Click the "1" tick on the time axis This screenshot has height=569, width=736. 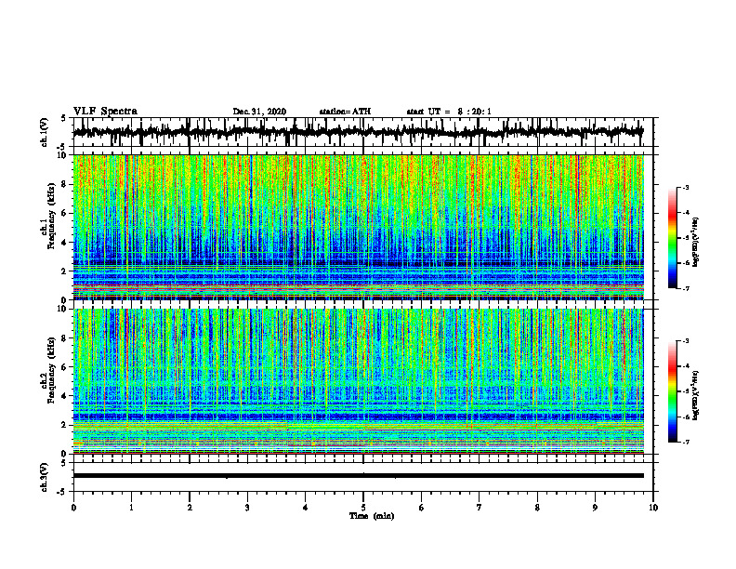(x=131, y=508)
